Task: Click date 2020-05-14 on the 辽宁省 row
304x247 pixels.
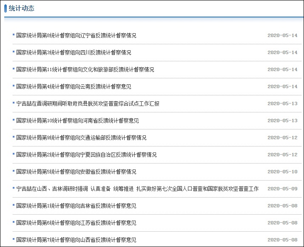Action: (x=282, y=35)
